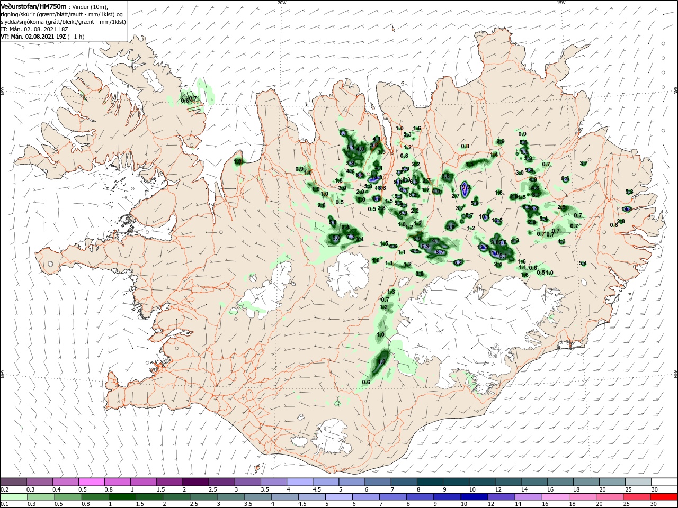The width and height of the screenshot is (678, 508).
Task: Click the swatch between 12 and 14, upper legend row
Action: point(508,482)
